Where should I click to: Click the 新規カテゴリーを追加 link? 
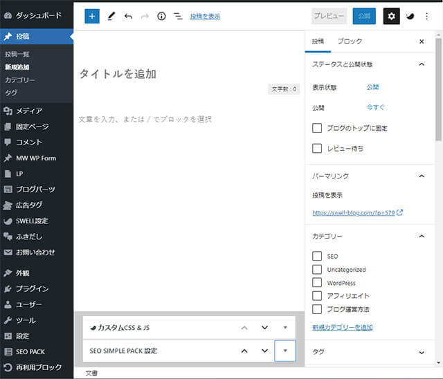342,327
